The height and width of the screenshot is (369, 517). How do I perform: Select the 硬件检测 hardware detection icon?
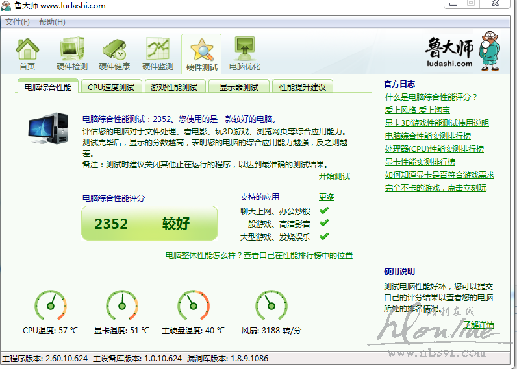click(x=71, y=53)
